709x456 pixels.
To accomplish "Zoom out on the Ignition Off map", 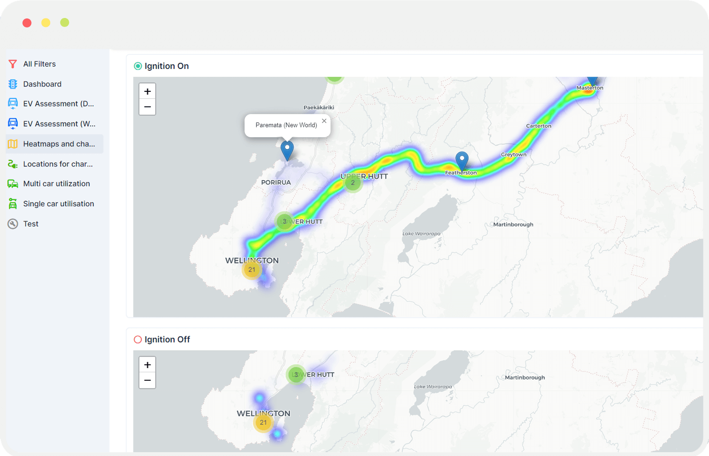I will pyautogui.click(x=147, y=380).
